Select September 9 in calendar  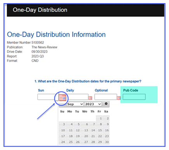click(x=106, y=124)
